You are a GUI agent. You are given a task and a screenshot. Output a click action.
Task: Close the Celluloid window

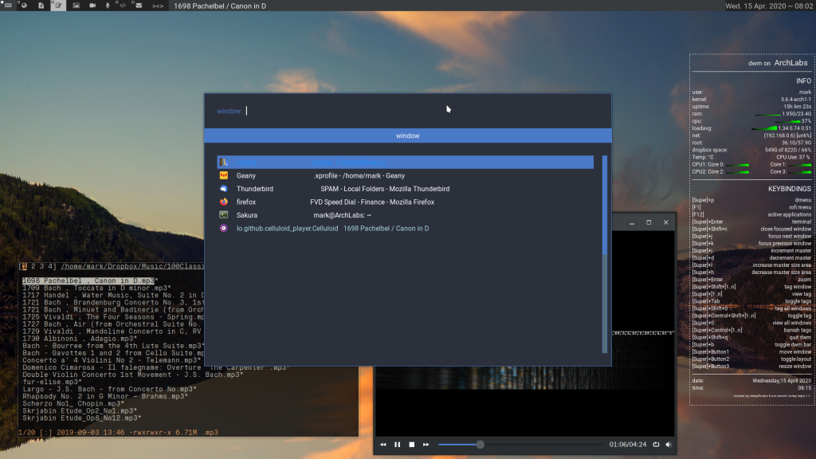tap(666, 222)
